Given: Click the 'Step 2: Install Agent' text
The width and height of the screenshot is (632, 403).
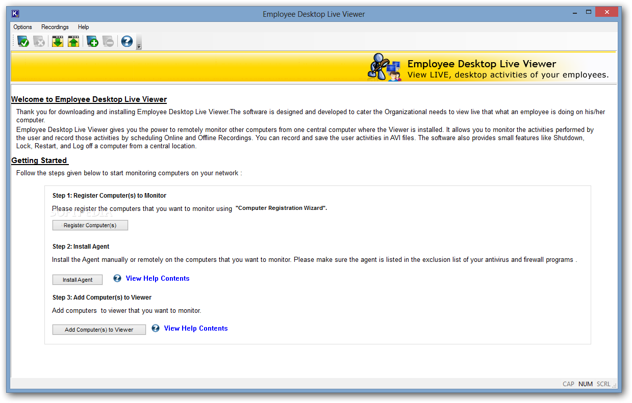Looking at the screenshot, I should [81, 247].
